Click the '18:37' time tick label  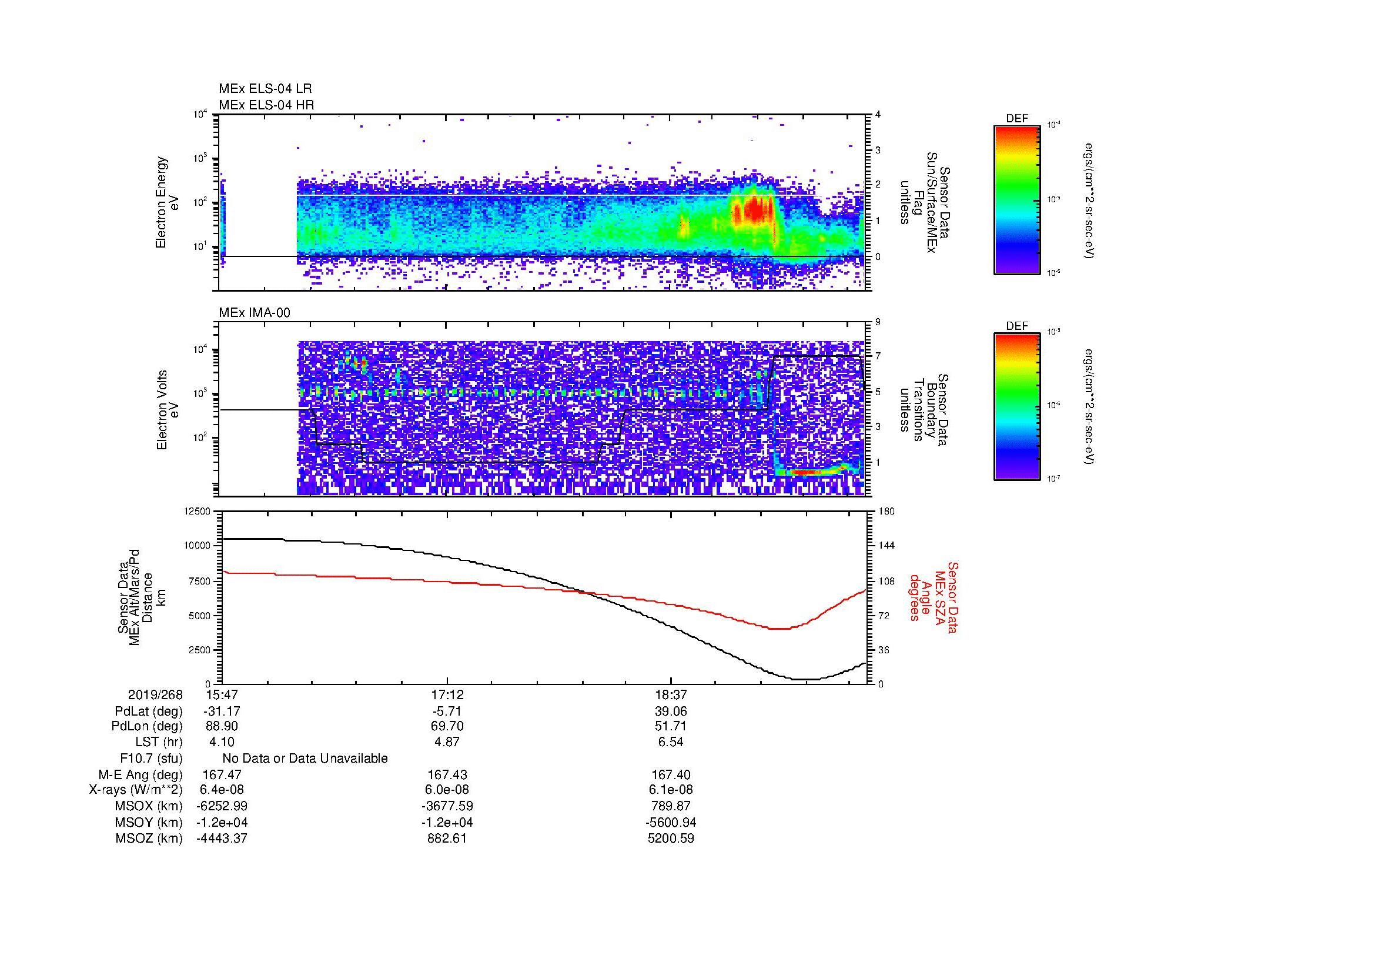(671, 694)
